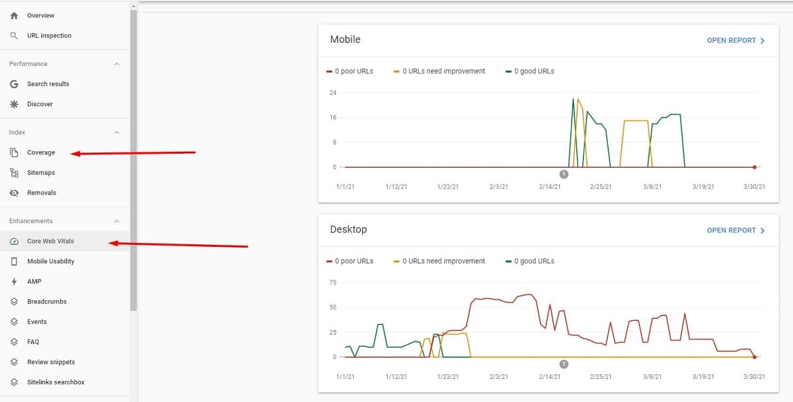Collapse the Enhancements section chevron
Image resolution: width=793 pixels, height=402 pixels.
point(117,221)
